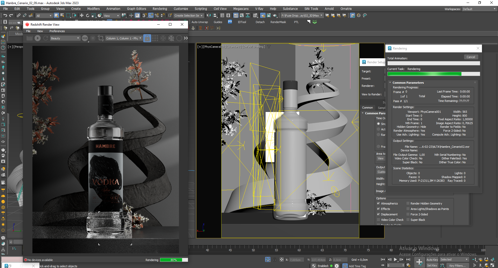
Task: Click the big Set Keys plus icon
Action: tap(419, 262)
